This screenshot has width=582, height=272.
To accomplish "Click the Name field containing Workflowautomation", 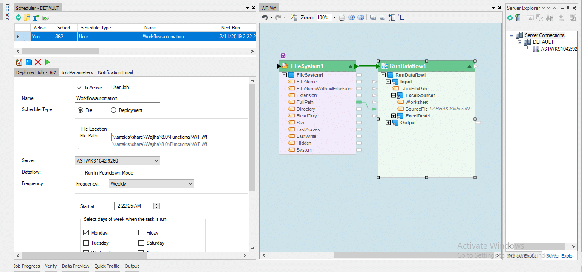I will click(117, 98).
